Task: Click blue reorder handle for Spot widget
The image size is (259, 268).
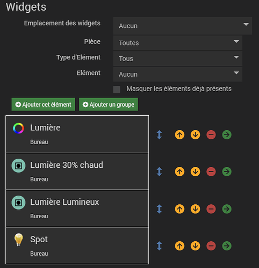Action: [159, 245]
